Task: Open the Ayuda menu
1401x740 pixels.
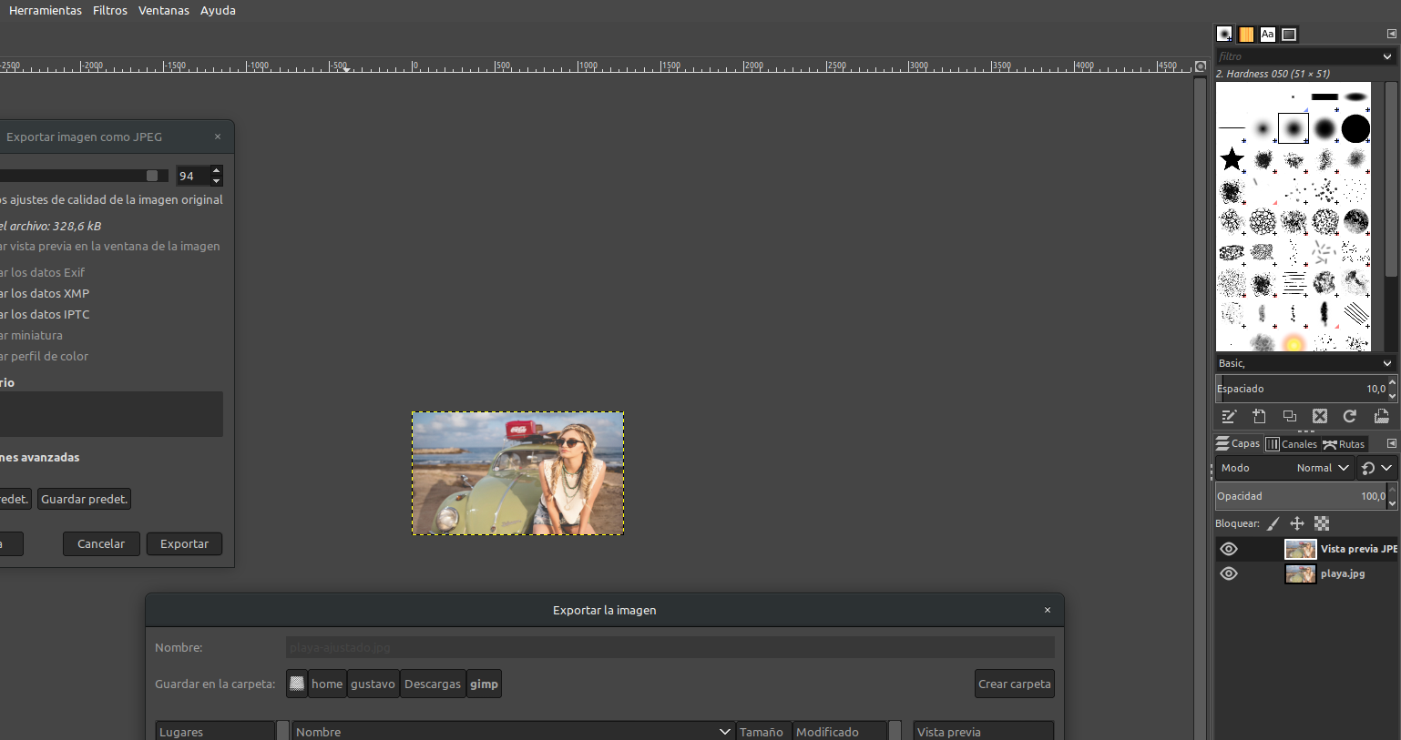Action: 218,10
